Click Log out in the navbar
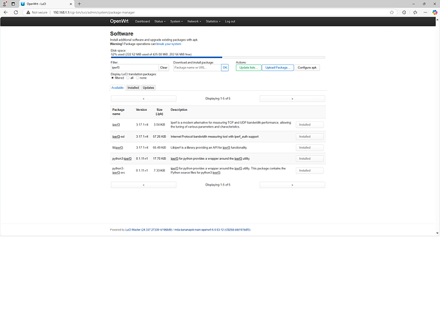 230,21
